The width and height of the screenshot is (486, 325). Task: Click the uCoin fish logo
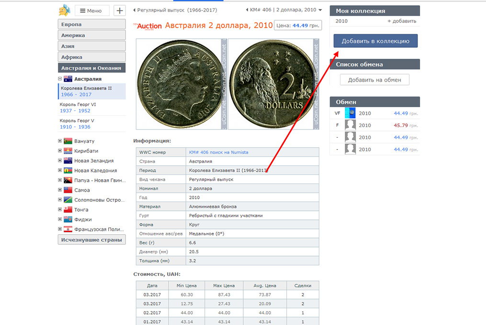click(64, 10)
